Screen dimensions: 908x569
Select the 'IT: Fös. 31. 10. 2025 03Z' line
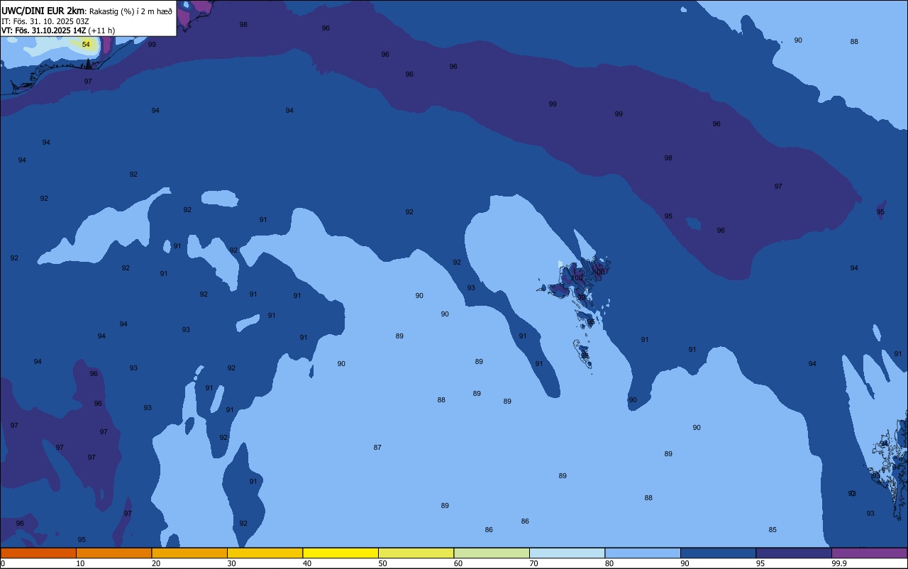click(x=45, y=21)
